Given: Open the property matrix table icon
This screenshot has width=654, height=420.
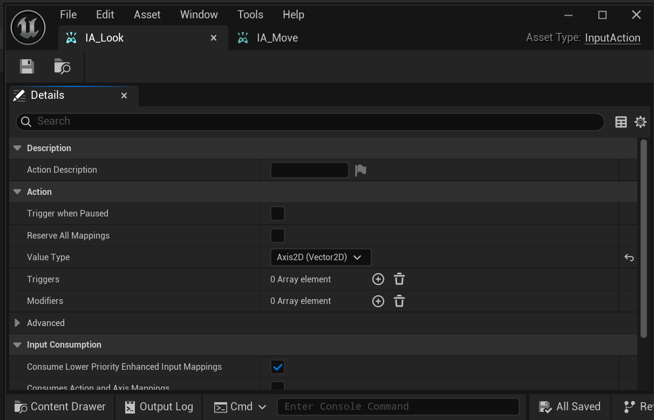Looking at the screenshot, I should [x=621, y=122].
